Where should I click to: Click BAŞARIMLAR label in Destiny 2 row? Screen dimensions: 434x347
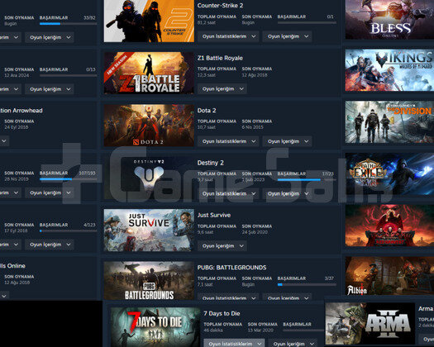coord(292,173)
